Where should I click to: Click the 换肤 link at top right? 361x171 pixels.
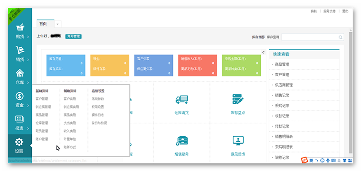(x=314, y=11)
